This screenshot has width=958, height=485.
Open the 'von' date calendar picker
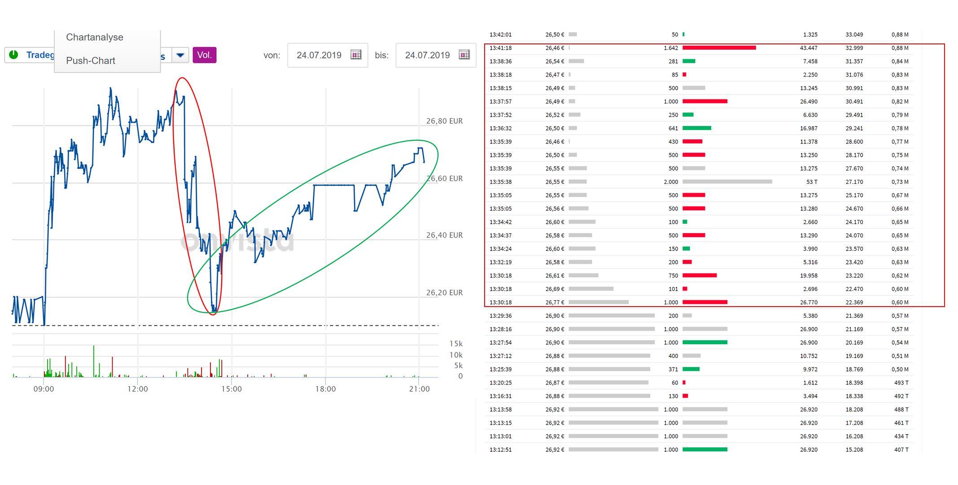click(356, 55)
